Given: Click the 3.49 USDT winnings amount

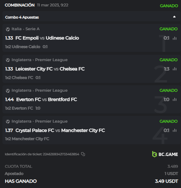Looking at the screenshot, I should click(166, 181).
